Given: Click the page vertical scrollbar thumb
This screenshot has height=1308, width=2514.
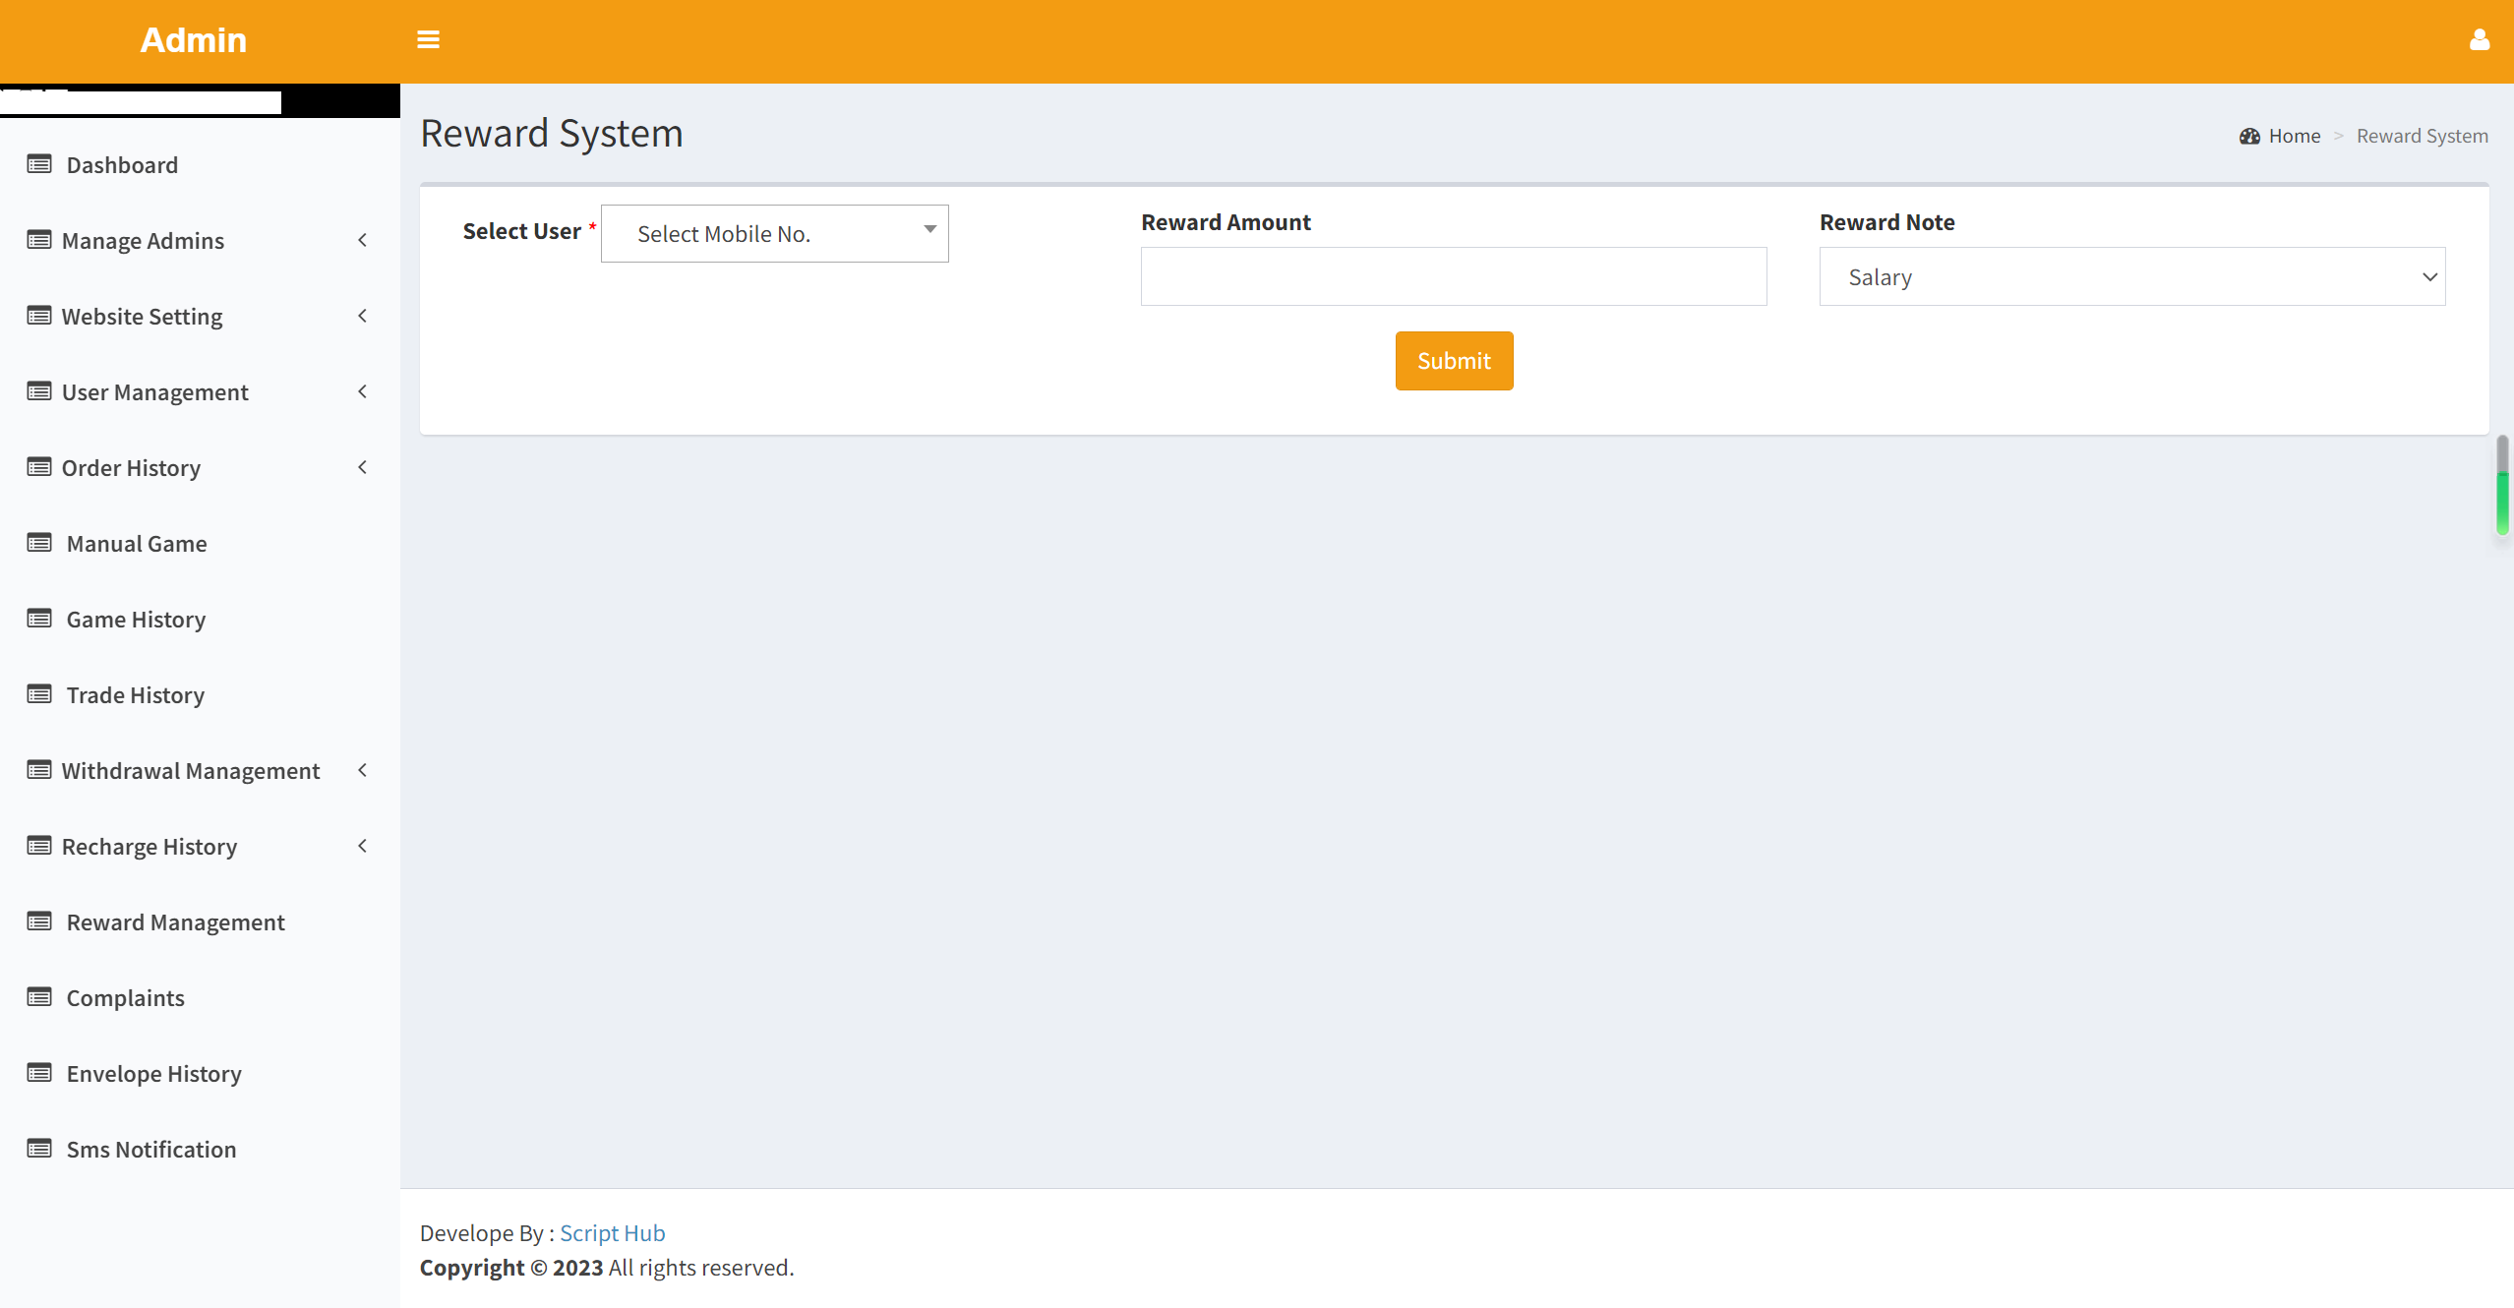Looking at the screenshot, I should click(2502, 486).
